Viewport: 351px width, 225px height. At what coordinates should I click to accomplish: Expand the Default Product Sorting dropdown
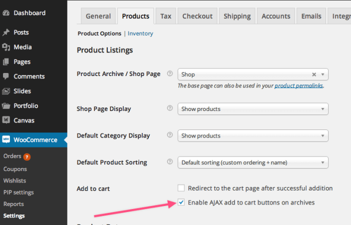coord(253,162)
